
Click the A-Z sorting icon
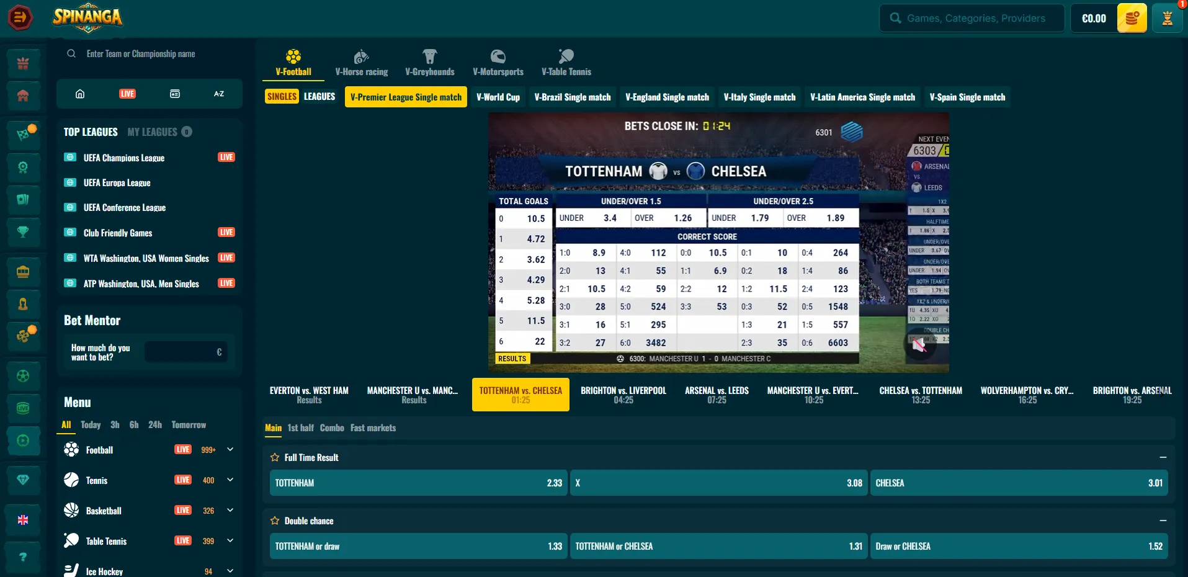click(x=219, y=94)
